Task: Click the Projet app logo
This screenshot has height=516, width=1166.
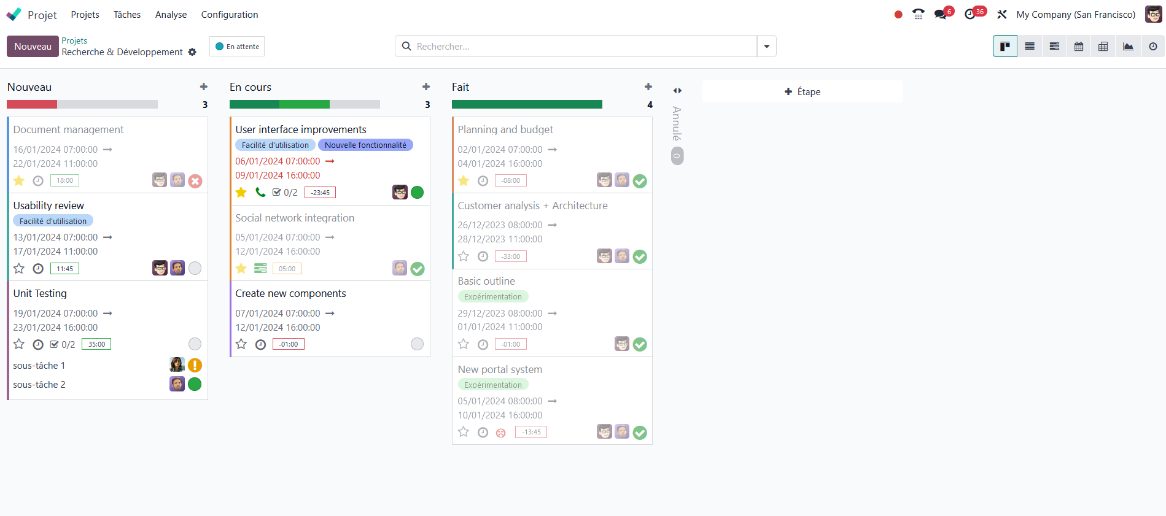Action: (x=14, y=14)
